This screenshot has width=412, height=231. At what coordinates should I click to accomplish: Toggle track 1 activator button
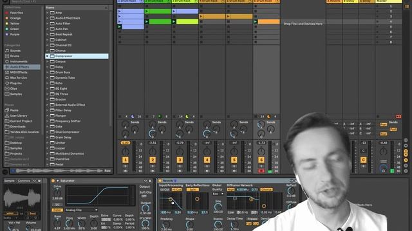126,160
